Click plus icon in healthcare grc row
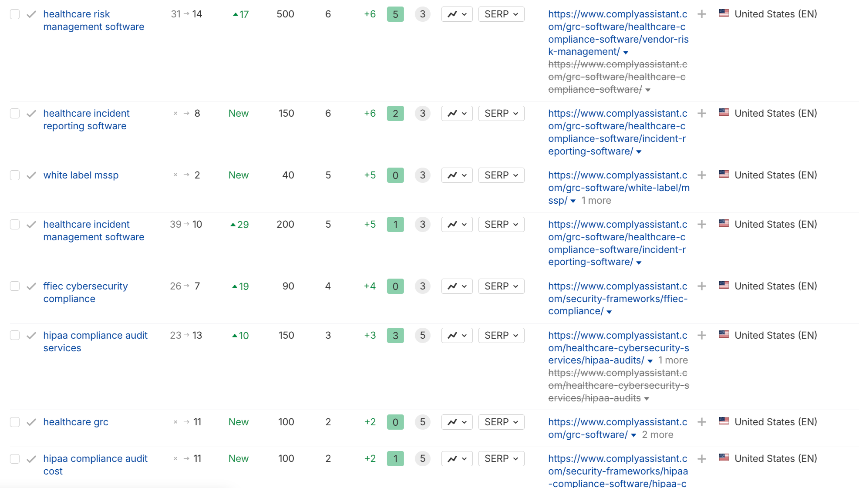 click(702, 422)
